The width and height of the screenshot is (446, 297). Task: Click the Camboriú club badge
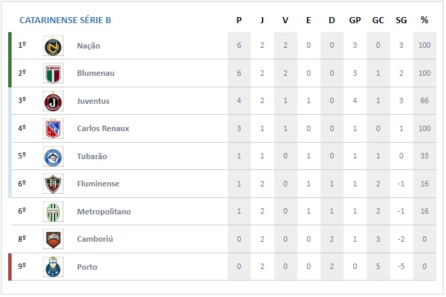click(x=53, y=239)
